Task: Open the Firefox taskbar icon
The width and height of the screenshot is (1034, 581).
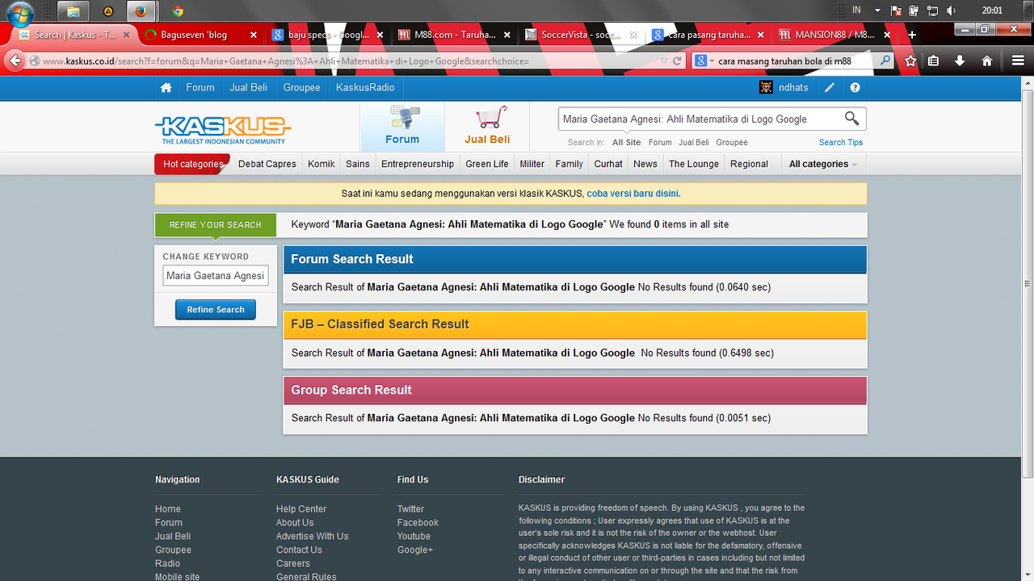Action: (x=141, y=11)
